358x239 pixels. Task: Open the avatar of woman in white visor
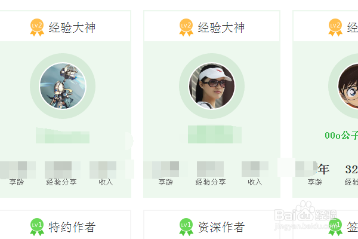(x=212, y=86)
